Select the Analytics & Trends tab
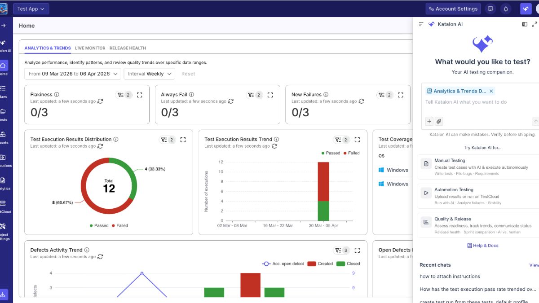 [48, 48]
